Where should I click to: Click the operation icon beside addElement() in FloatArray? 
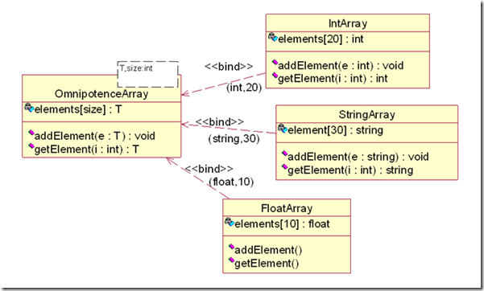point(231,247)
